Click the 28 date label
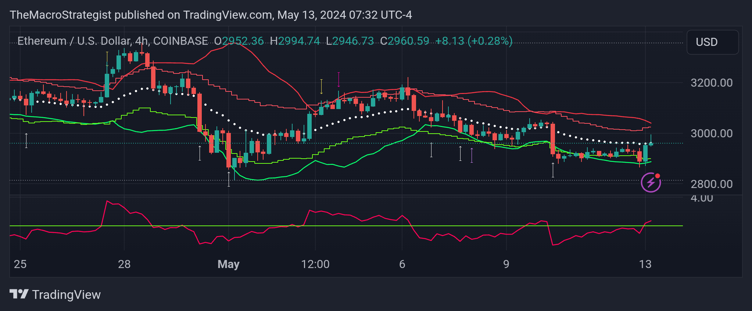Viewport: 752px width, 311px height. (124, 264)
